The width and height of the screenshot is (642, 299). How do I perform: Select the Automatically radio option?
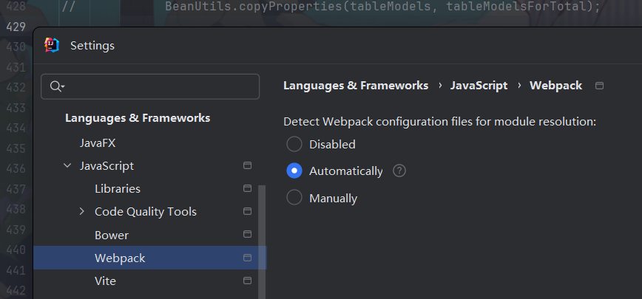point(294,171)
